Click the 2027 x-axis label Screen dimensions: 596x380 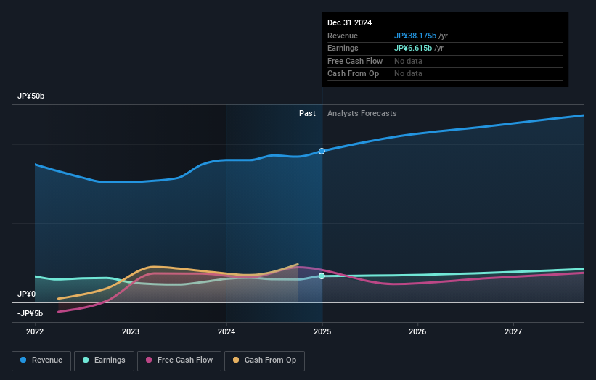click(513, 332)
